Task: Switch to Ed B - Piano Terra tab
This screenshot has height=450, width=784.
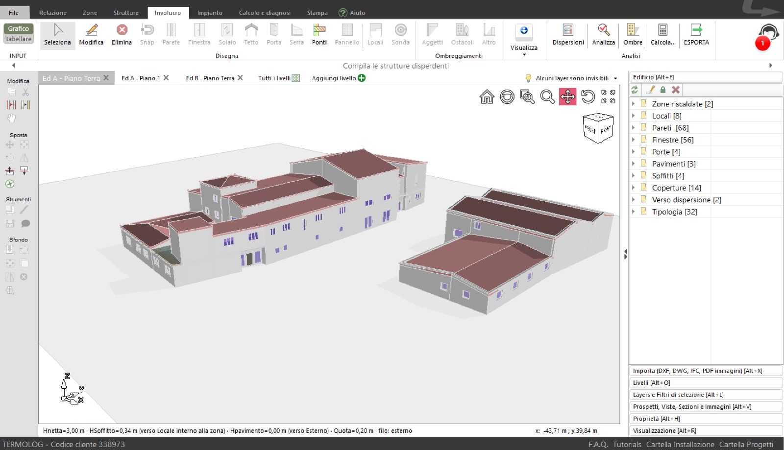Action: coord(210,78)
